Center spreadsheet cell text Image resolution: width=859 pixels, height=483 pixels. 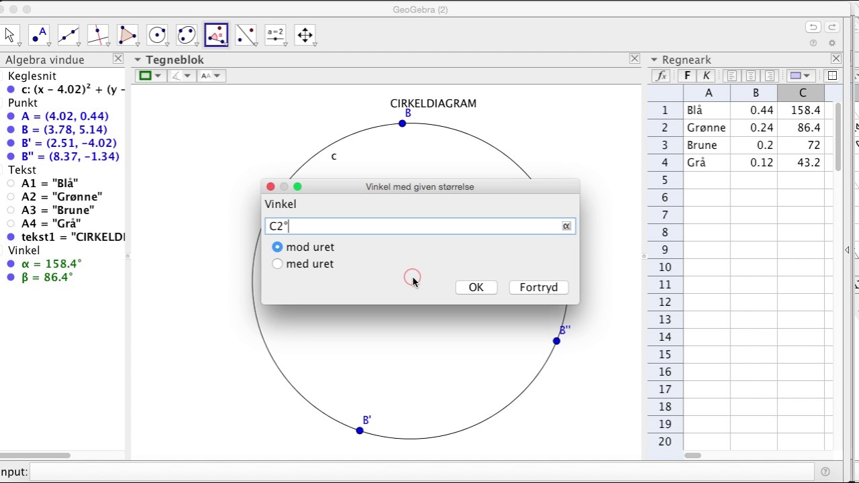click(x=751, y=76)
